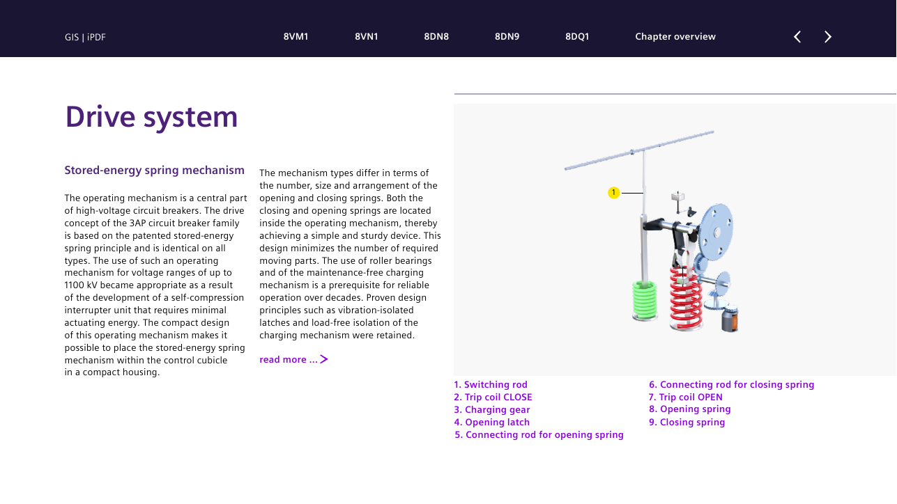Go to the previous page arrow
Image resolution: width=897 pixels, height=504 pixels.
797,37
